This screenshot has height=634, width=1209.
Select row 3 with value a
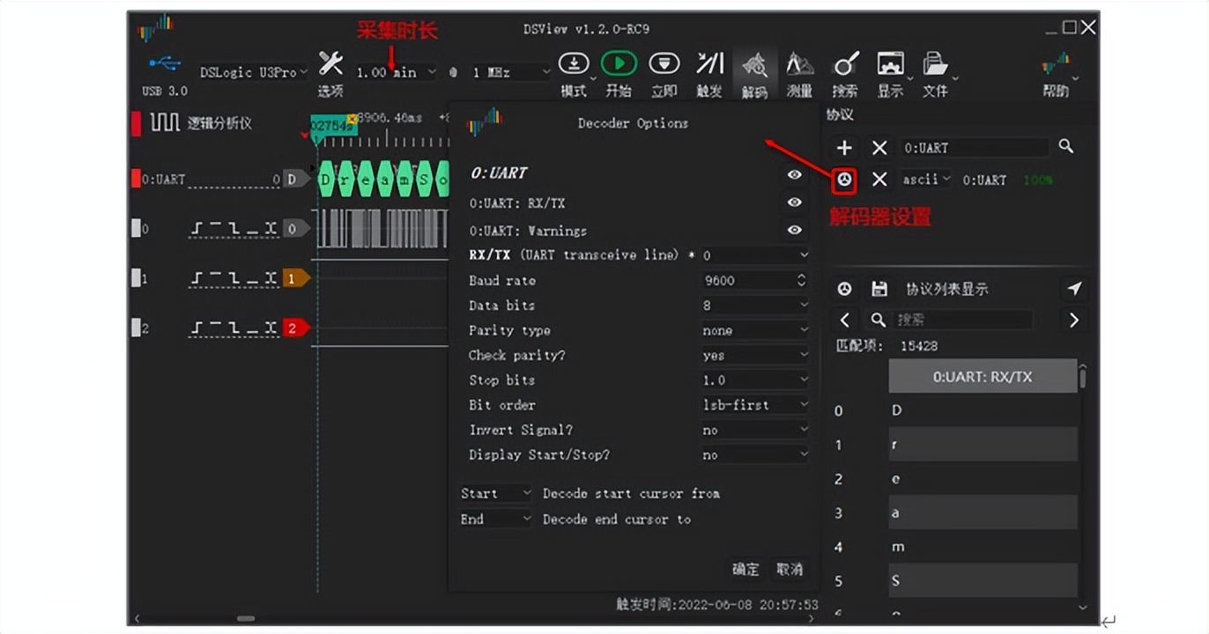(x=983, y=512)
